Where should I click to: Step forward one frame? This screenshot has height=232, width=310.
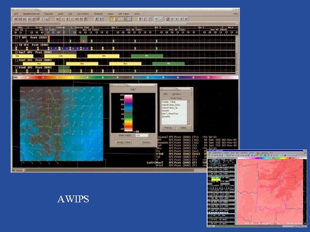[72, 19]
